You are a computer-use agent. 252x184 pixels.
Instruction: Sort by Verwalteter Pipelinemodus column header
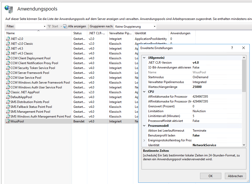120,33
